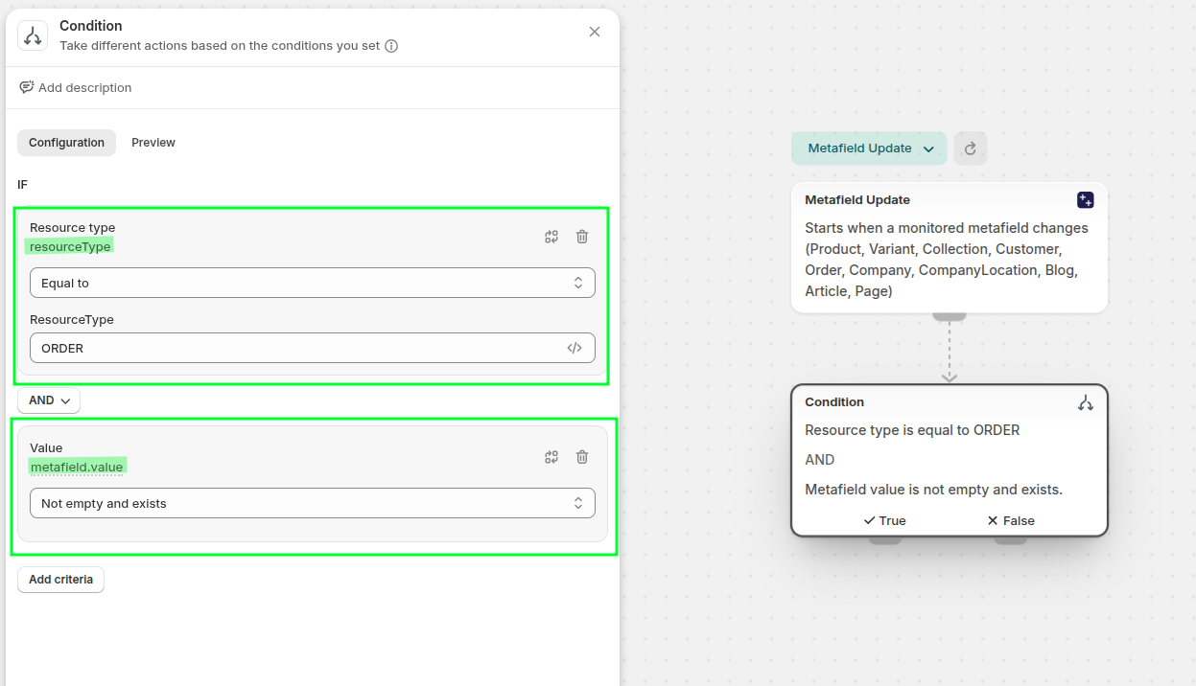The width and height of the screenshot is (1196, 686).
Task: Click the Add criteria button
Action: click(x=60, y=580)
